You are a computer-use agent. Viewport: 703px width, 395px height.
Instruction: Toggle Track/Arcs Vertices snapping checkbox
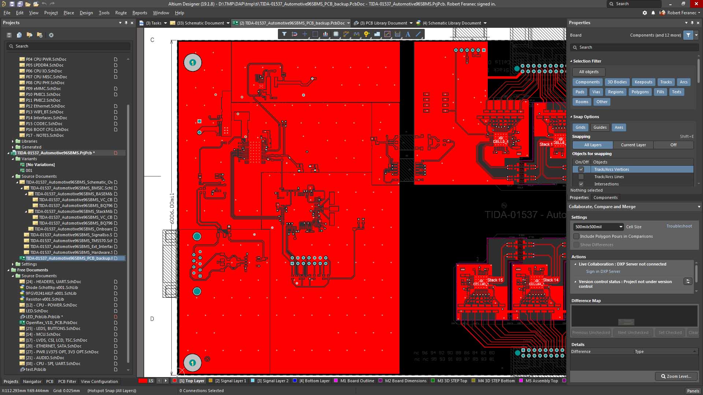[581, 169]
